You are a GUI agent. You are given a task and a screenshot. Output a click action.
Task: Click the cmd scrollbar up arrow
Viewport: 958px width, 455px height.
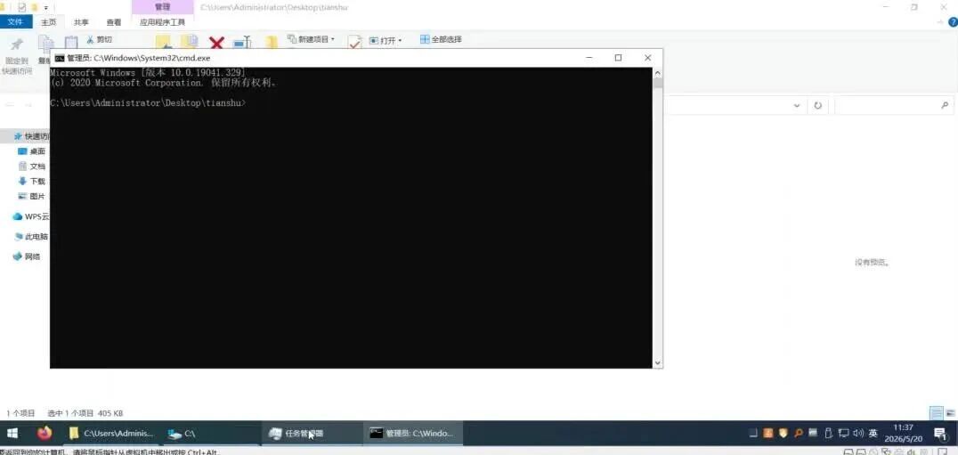click(657, 73)
